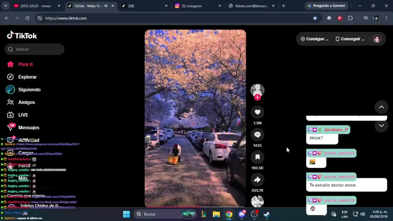Save the video with the bookmark icon
Screen dimensions: 393x221
257,157
